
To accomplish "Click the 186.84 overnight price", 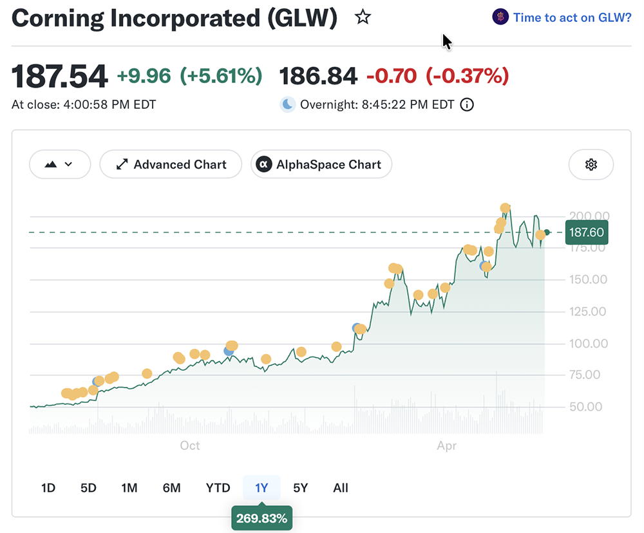I will pyautogui.click(x=318, y=76).
